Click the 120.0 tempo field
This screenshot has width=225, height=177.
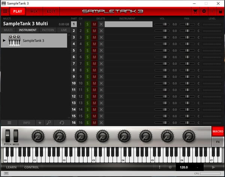pyautogui.click(x=184, y=167)
